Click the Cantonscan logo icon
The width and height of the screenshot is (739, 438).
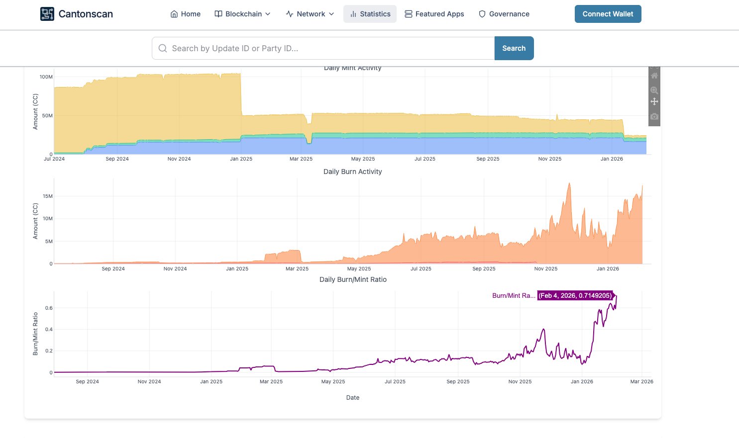pyautogui.click(x=47, y=14)
